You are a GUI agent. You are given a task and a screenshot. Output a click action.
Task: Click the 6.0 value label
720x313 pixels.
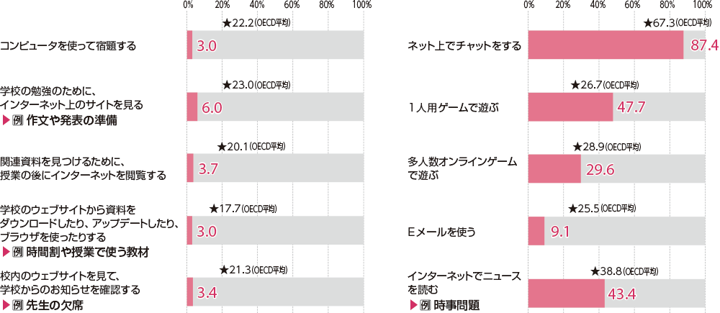tap(210, 107)
